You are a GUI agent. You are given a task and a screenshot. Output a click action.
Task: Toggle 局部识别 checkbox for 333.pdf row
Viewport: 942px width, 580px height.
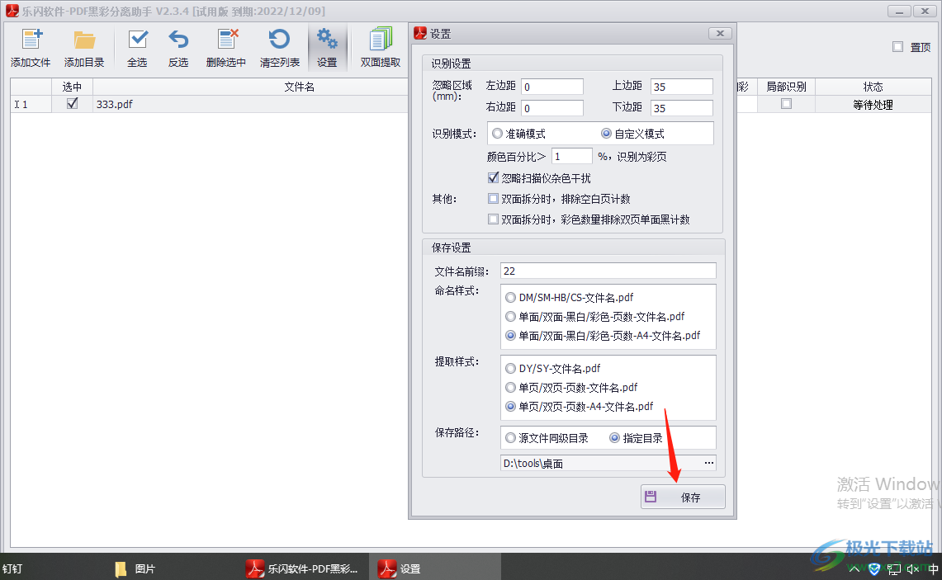point(786,104)
